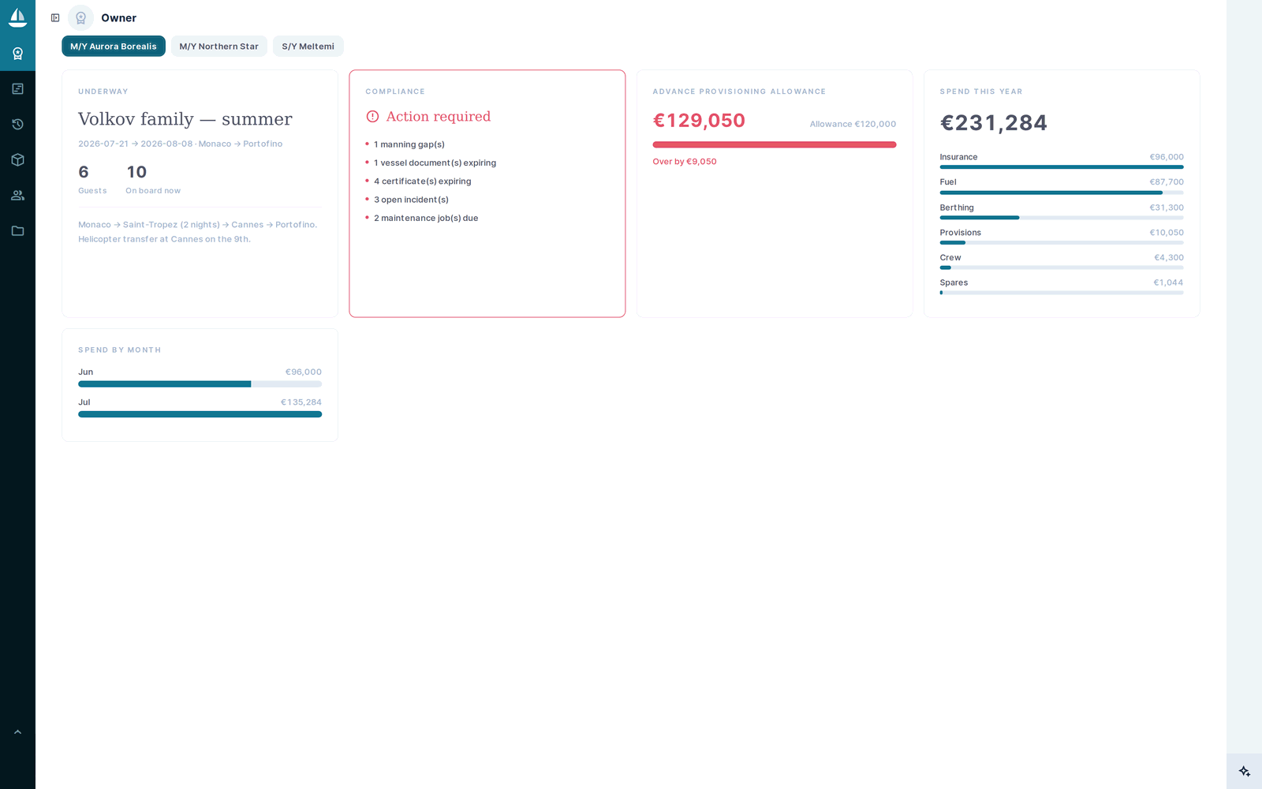Open the inventory box sidebar icon
The height and width of the screenshot is (789, 1262).
click(x=17, y=160)
